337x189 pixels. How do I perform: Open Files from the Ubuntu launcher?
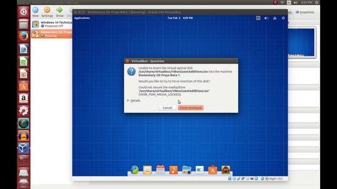click(x=23, y=24)
